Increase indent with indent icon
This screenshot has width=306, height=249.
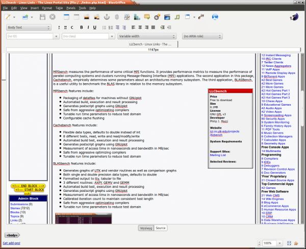162,28
